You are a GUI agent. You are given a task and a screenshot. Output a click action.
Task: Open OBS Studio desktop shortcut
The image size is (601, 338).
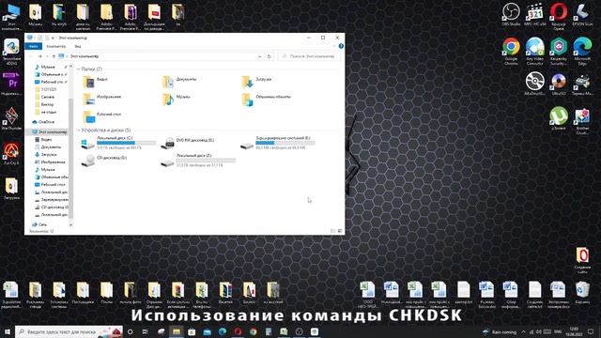[511, 15]
